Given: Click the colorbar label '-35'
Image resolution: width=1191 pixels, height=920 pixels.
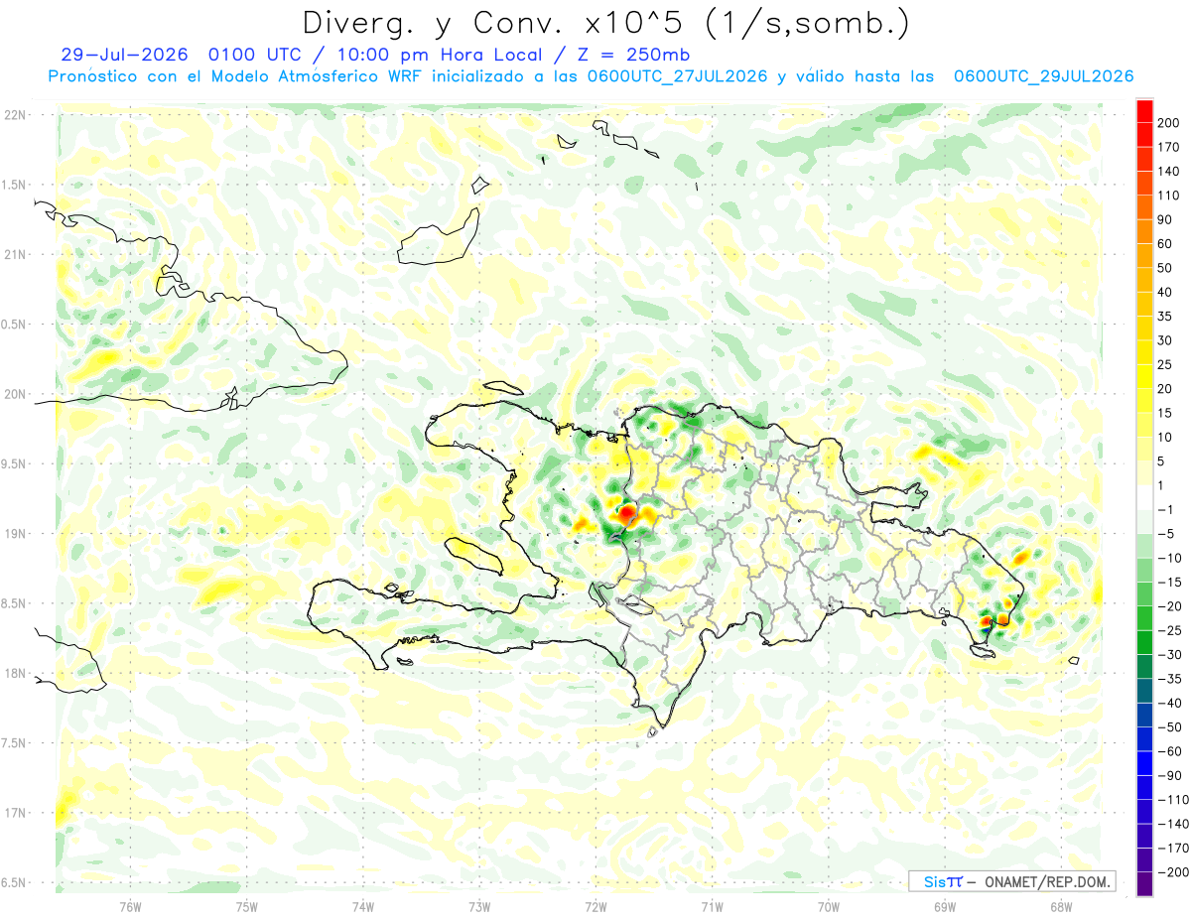Looking at the screenshot, I should pos(1168,679).
